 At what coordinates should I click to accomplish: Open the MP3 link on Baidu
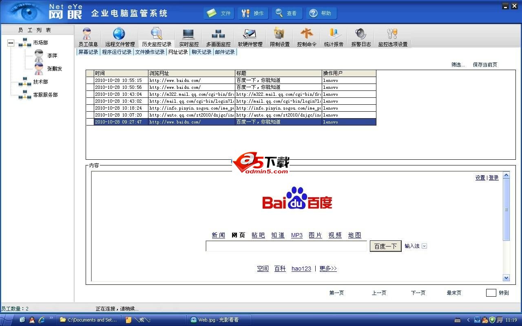pos(297,235)
